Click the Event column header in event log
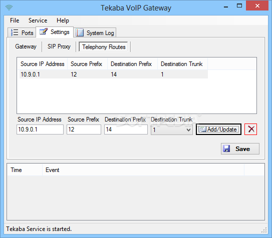Viewport: 272px width, 238px height. coord(143,170)
